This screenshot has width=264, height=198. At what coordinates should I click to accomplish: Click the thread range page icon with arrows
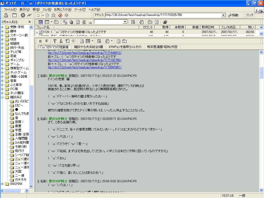click(x=84, y=22)
